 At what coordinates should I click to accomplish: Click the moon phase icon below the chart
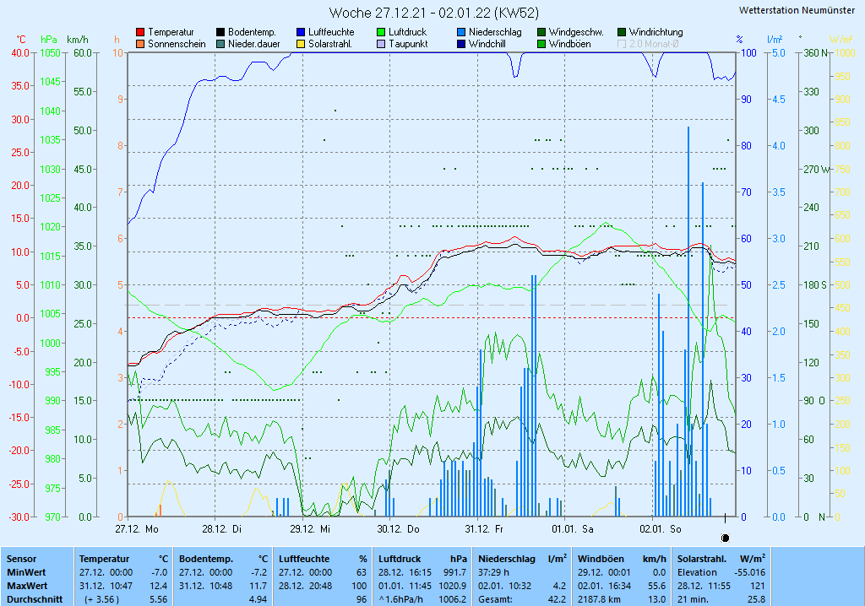[x=726, y=538]
